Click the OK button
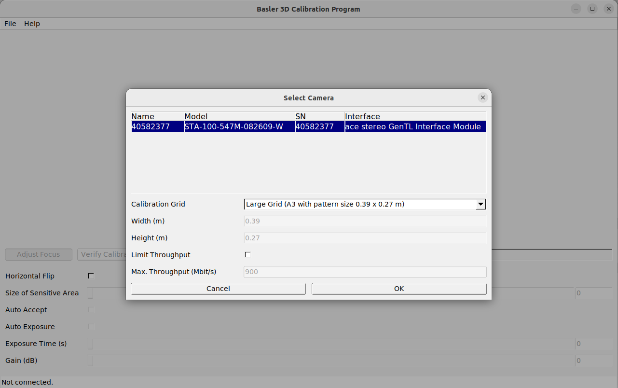Image resolution: width=618 pixels, height=388 pixels. pos(398,289)
